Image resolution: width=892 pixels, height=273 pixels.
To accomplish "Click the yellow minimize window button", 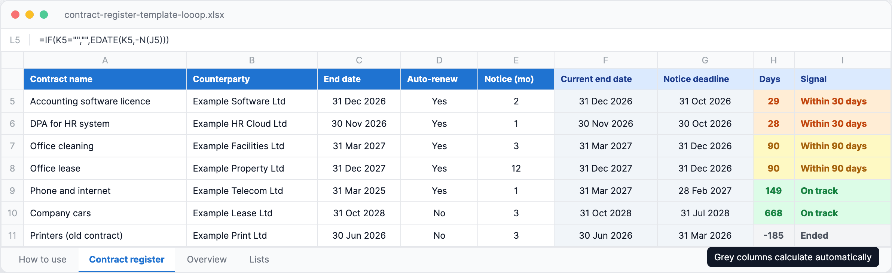I will (x=30, y=15).
